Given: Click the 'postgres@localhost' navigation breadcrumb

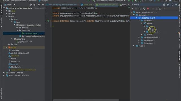Looking at the screenshot, I should (x=19, y=1).
